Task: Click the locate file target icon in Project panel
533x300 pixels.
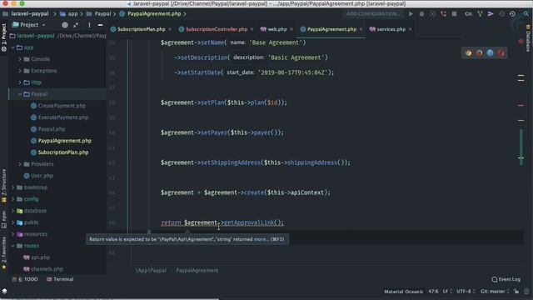Action: click(65, 25)
